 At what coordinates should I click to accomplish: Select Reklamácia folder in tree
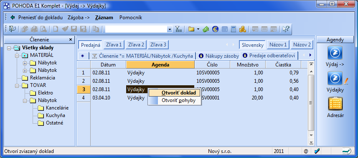(x=43, y=78)
